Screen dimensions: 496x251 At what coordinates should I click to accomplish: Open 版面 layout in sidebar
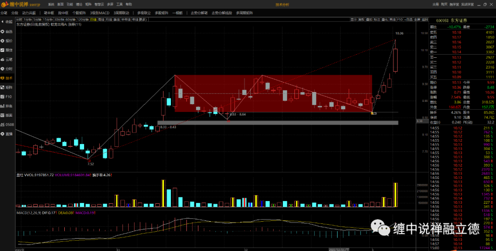[x=7, y=115]
